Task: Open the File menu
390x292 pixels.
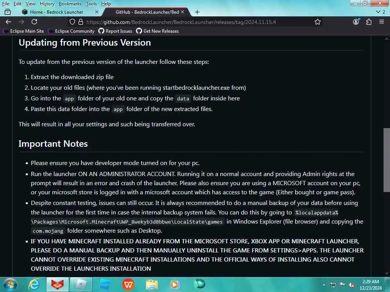Action: tap(5, 4)
